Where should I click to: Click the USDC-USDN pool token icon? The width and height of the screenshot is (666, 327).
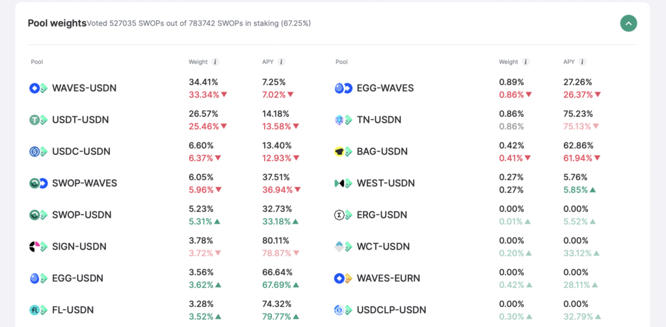[x=38, y=151]
